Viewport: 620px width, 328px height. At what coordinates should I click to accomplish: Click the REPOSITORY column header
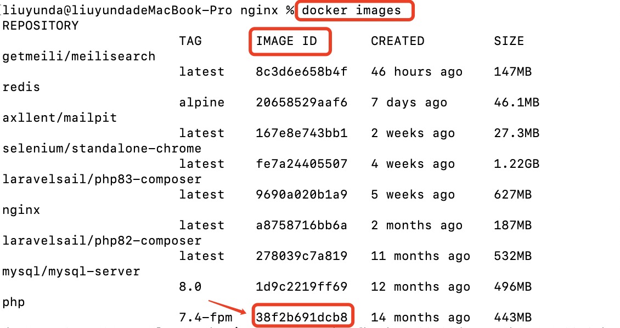(x=41, y=26)
